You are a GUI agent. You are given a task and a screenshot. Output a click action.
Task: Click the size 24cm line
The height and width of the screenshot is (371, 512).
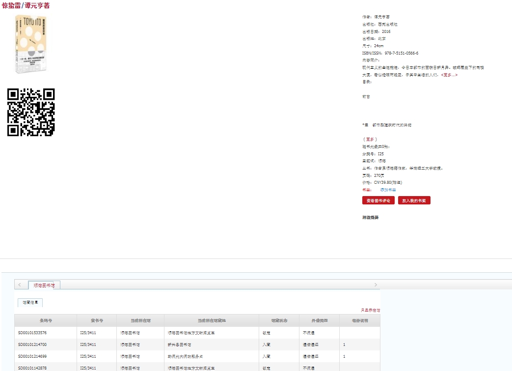[x=373, y=46]
